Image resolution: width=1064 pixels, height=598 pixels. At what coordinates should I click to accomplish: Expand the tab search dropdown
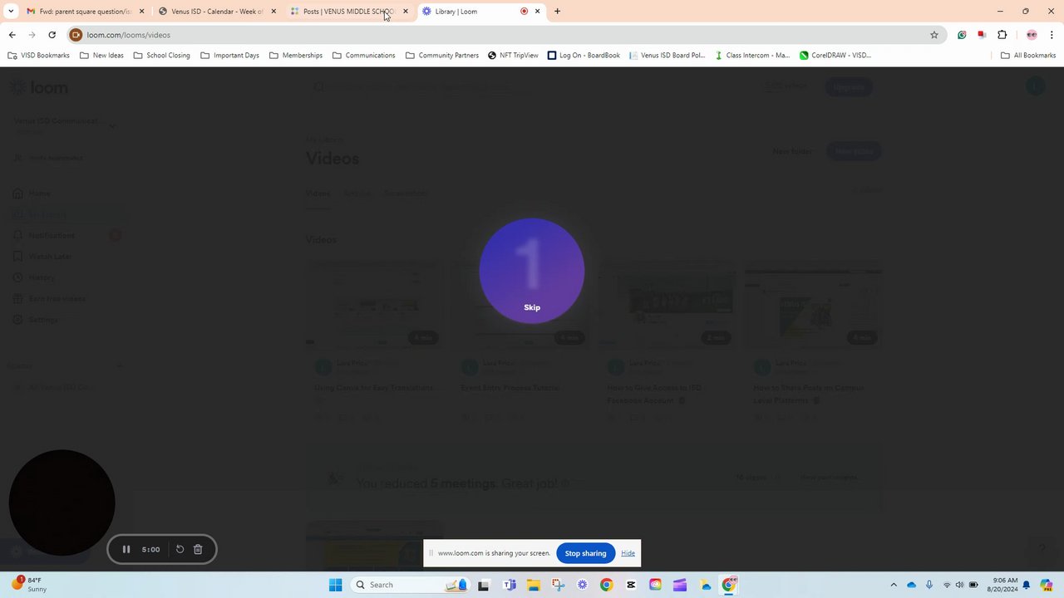[x=11, y=12]
